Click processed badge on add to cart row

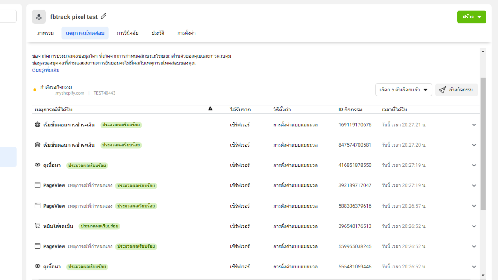pos(99,226)
